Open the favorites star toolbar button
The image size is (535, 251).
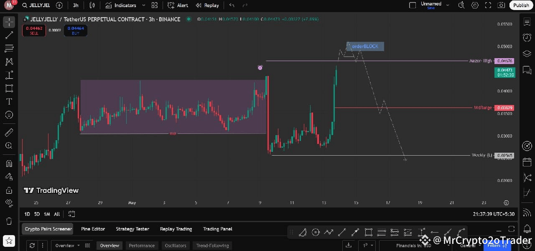pos(9,241)
